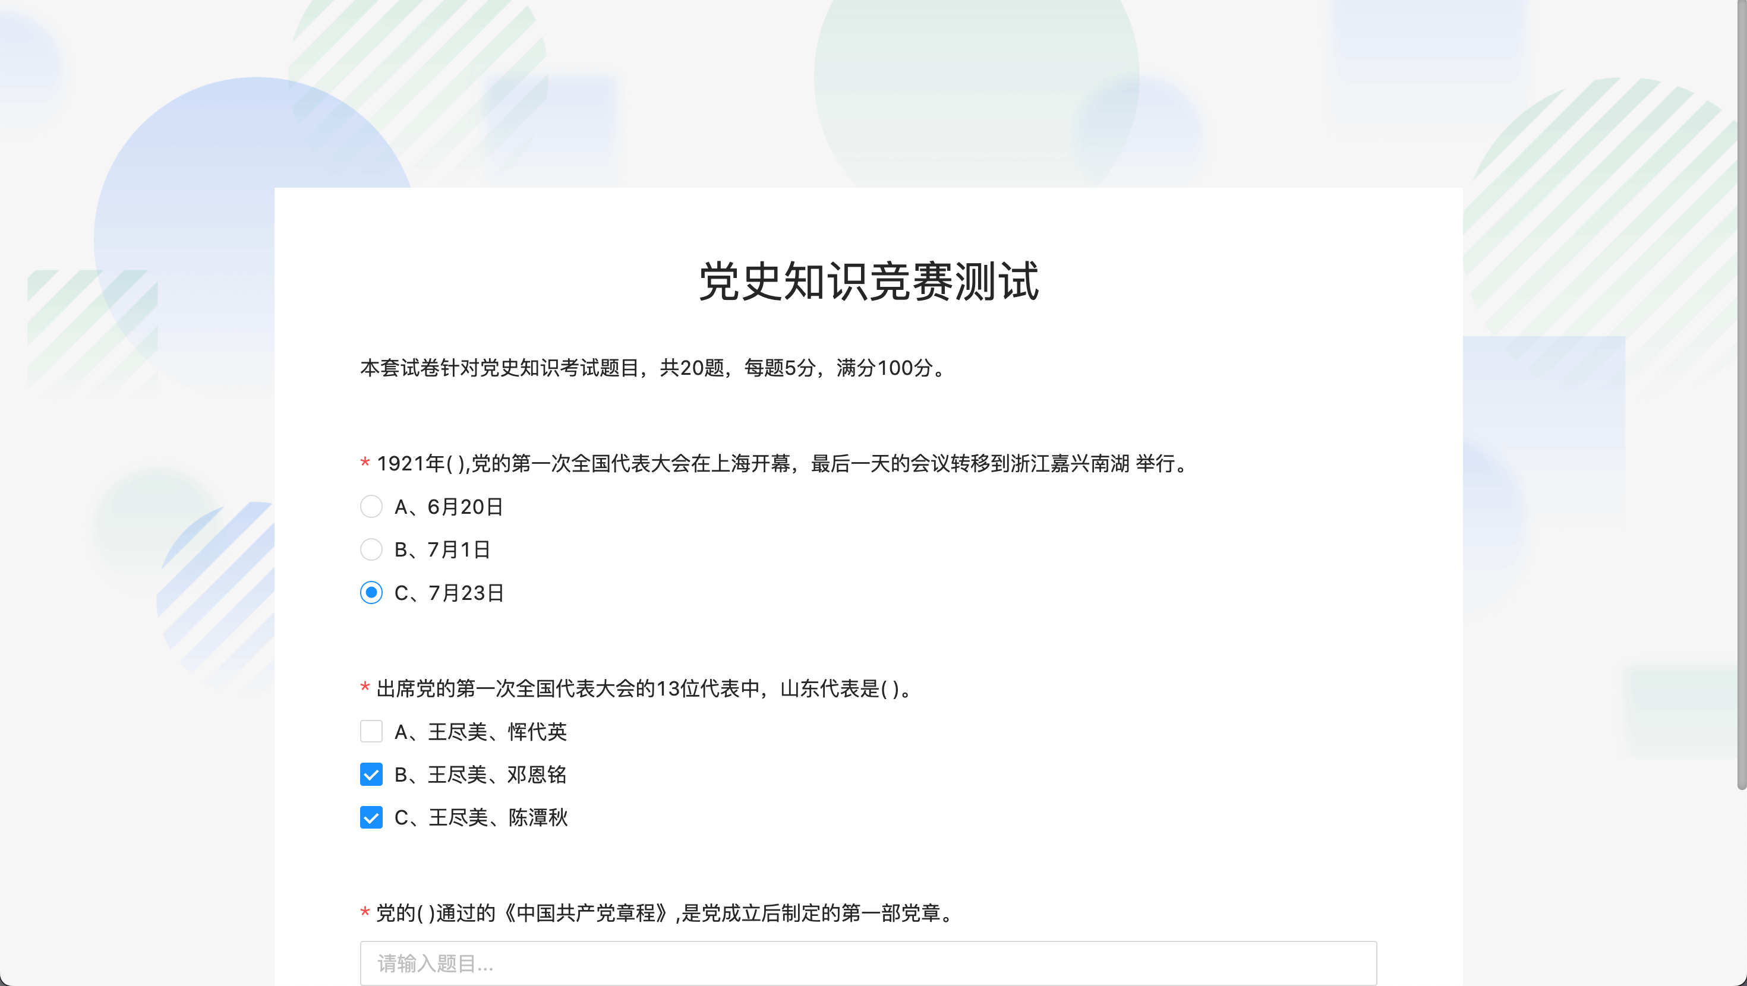Select radio option A、6月20日

371,507
